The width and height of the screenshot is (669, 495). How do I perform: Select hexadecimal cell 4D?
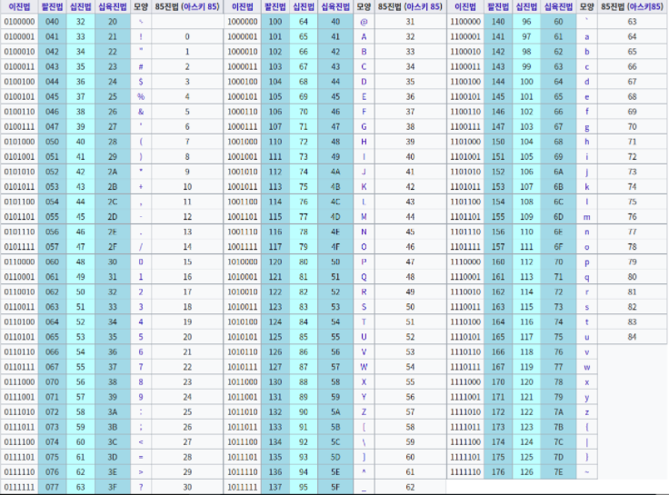pos(335,217)
